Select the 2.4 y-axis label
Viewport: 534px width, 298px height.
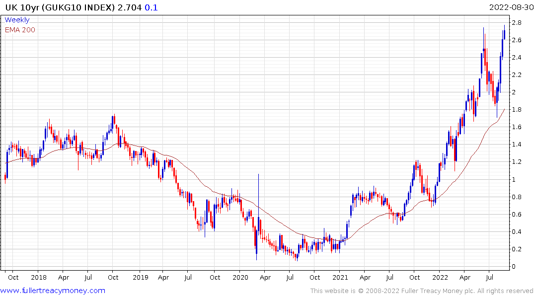(516, 57)
